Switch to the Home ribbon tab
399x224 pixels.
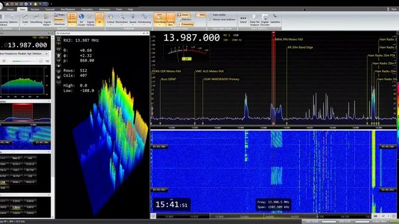(x=11, y=9)
